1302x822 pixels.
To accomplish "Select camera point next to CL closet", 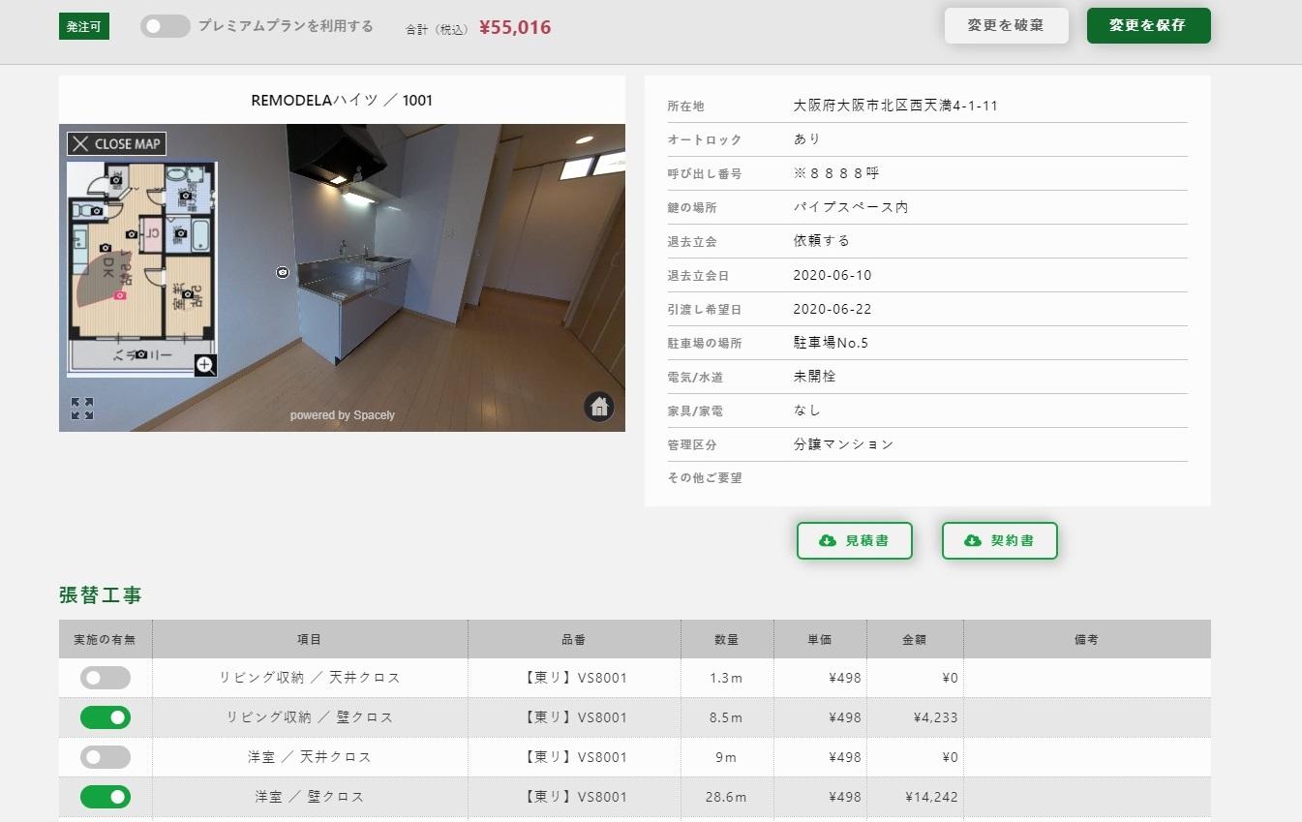I will point(132,234).
